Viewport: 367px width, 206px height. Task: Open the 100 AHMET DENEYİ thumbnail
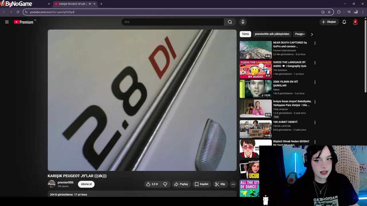(256, 129)
